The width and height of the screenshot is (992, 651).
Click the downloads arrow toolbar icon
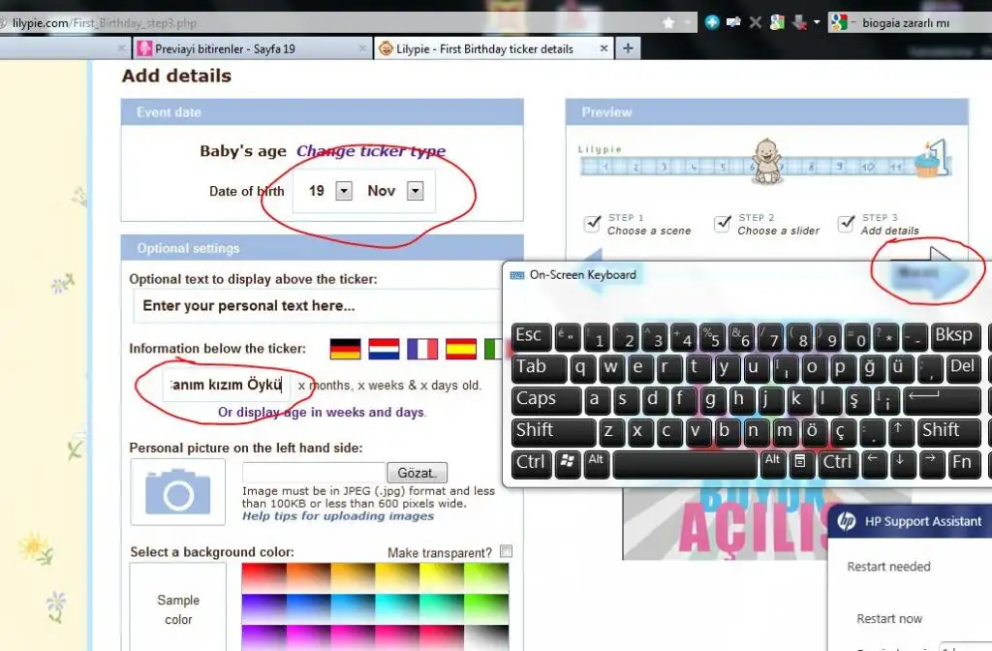pos(799,23)
